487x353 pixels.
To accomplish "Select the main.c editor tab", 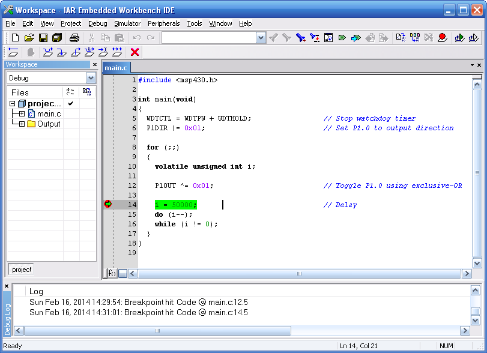I will click(116, 68).
